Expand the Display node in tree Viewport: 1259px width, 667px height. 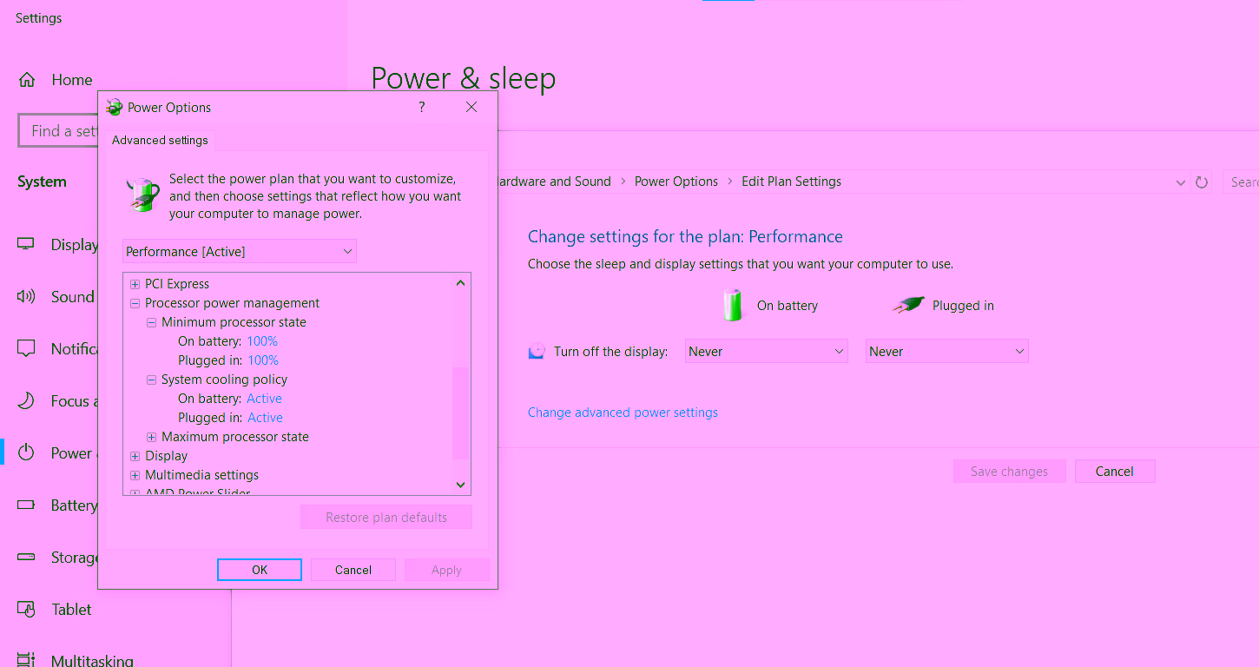coord(135,456)
